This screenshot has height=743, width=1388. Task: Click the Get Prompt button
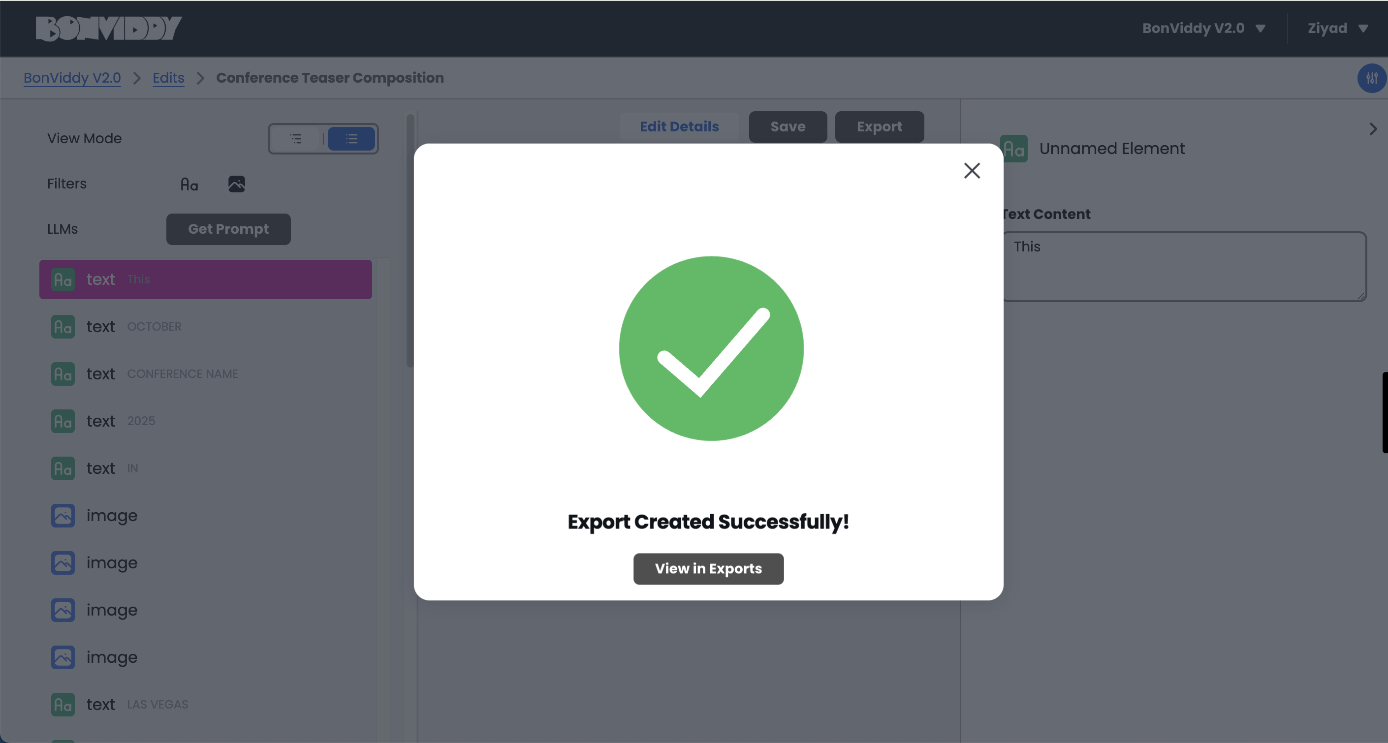228,229
